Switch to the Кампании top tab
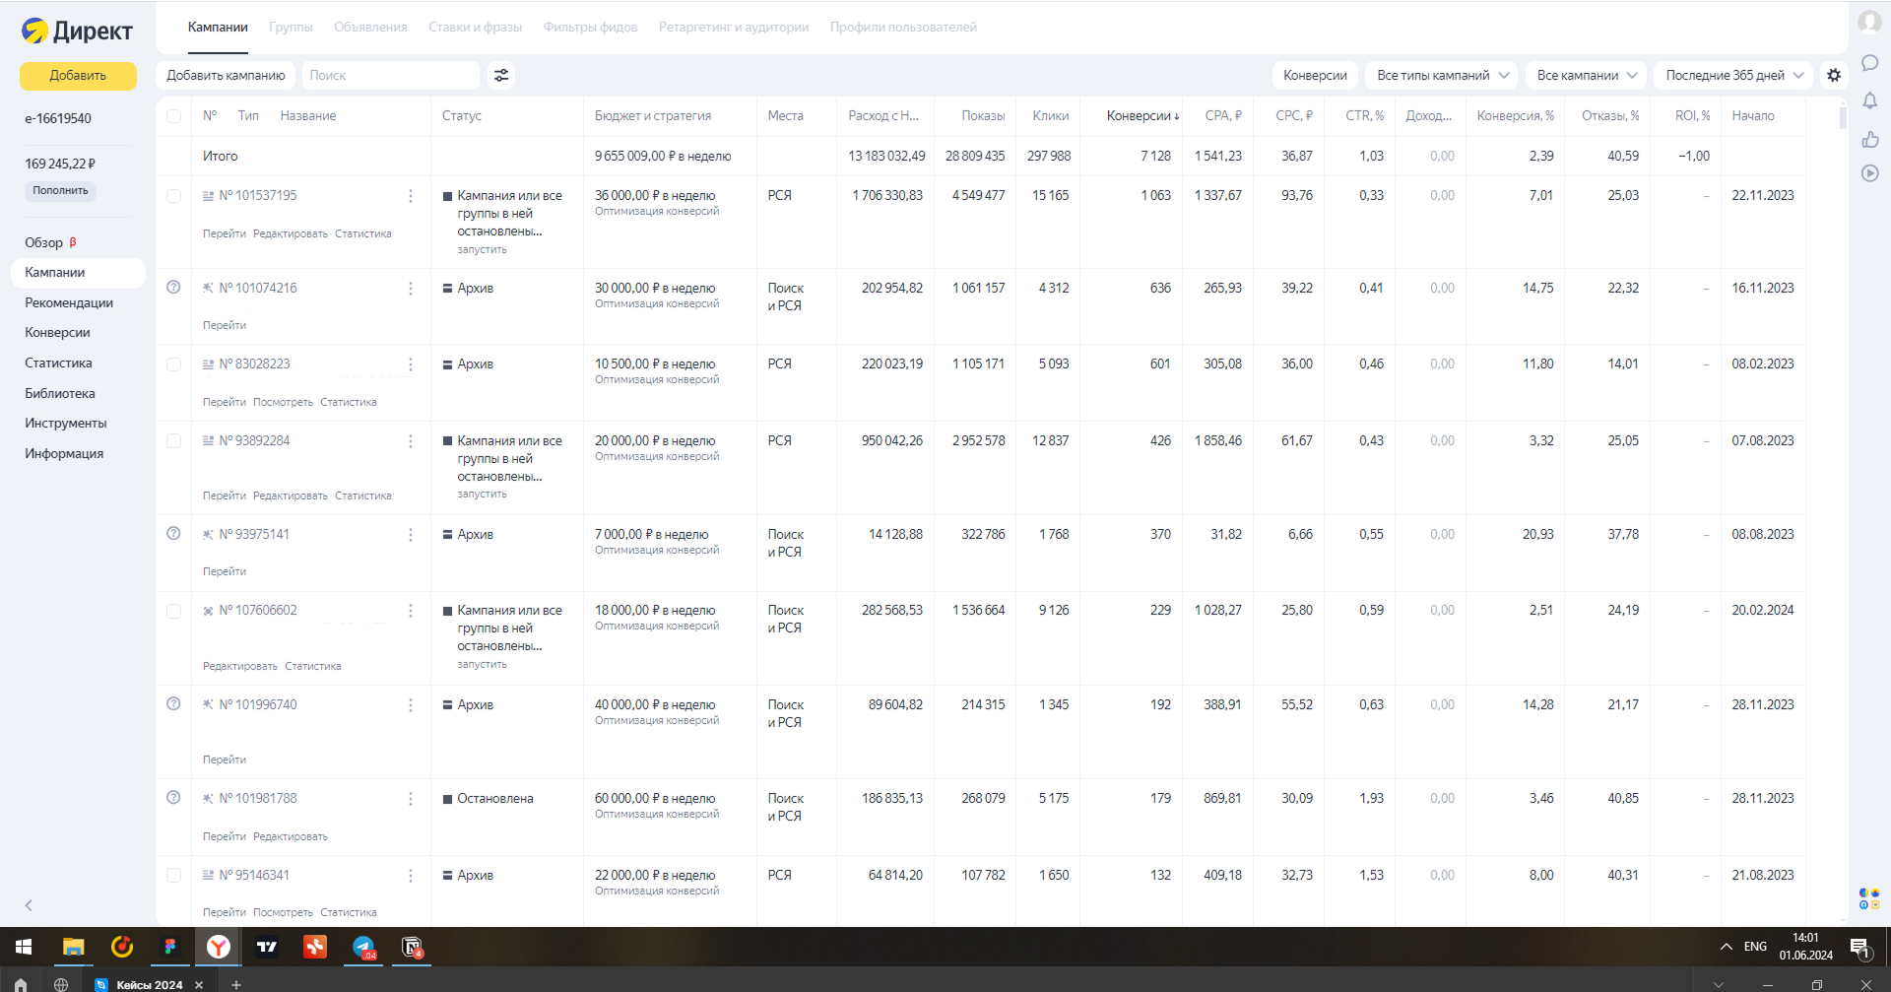 pyautogui.click(x=218, y=28)
